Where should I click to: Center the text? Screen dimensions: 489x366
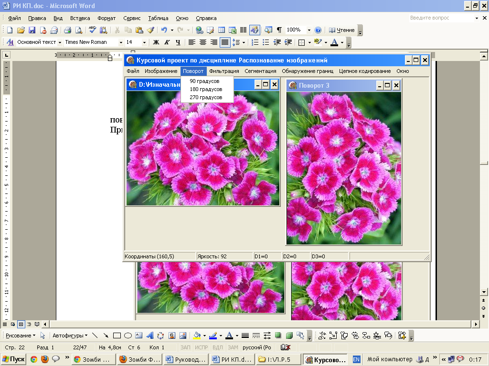pyautogui.click(x=202, y=42)
